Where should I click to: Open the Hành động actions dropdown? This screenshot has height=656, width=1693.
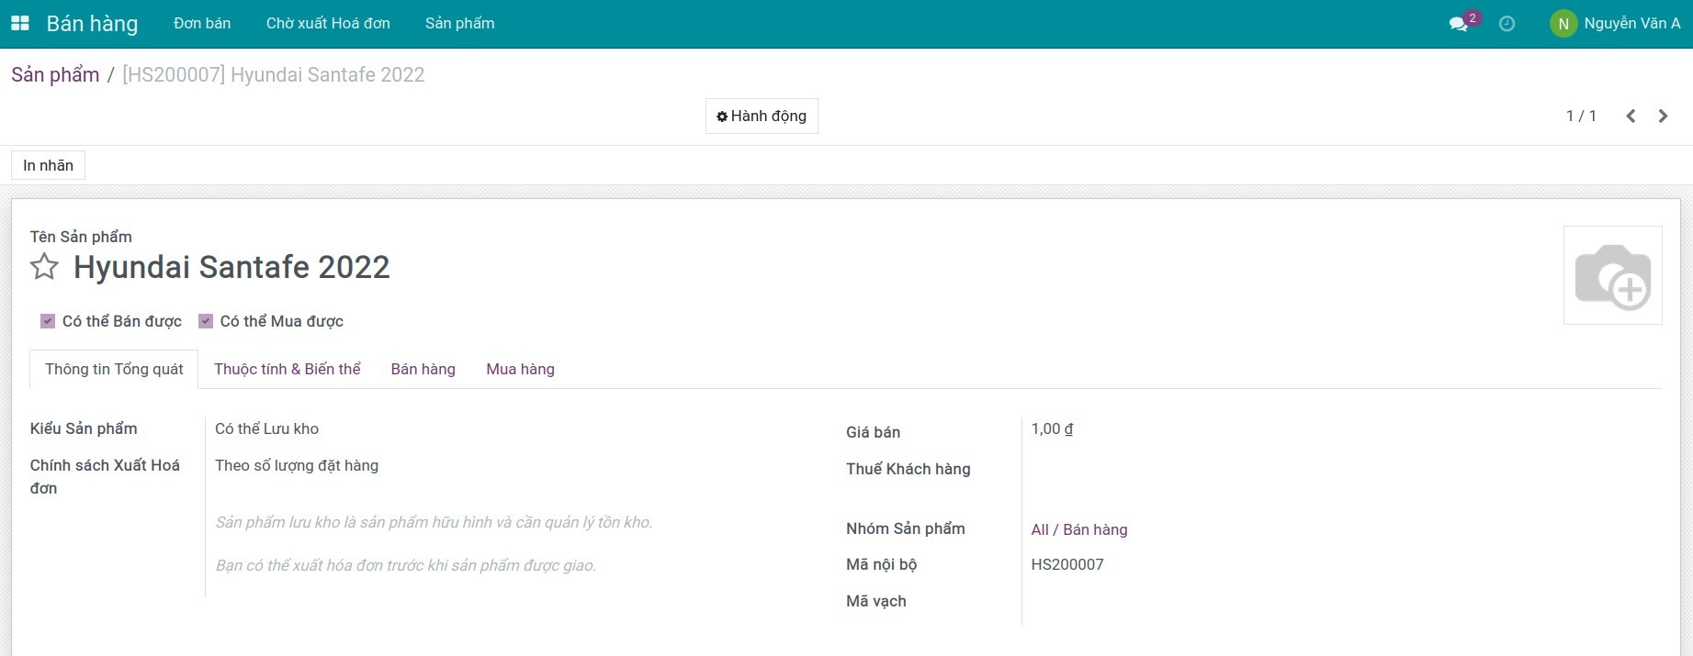(762, 117)
